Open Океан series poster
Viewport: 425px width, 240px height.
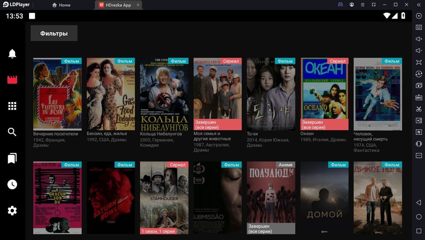point(324,94)
